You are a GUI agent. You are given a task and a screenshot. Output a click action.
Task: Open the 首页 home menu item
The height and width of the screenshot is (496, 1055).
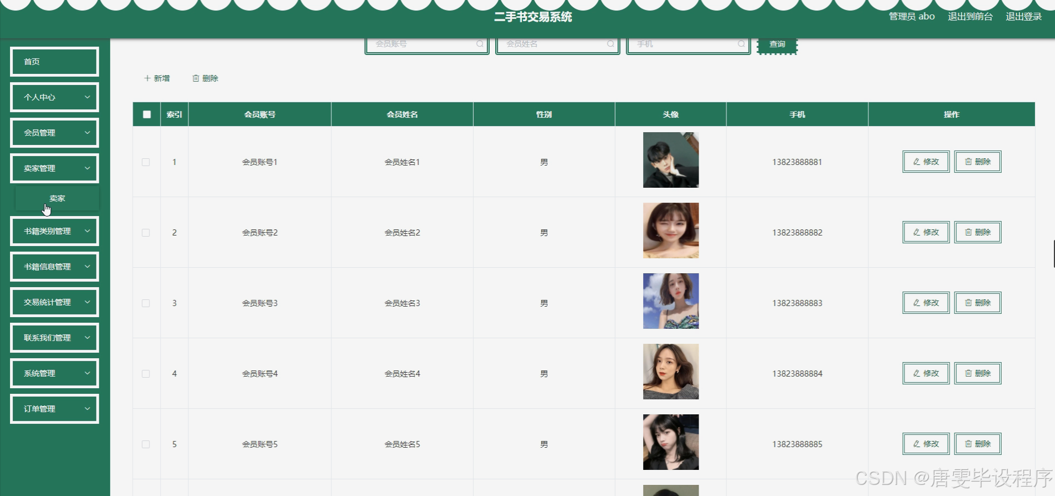pyautogui.click(x=54, y=62)
